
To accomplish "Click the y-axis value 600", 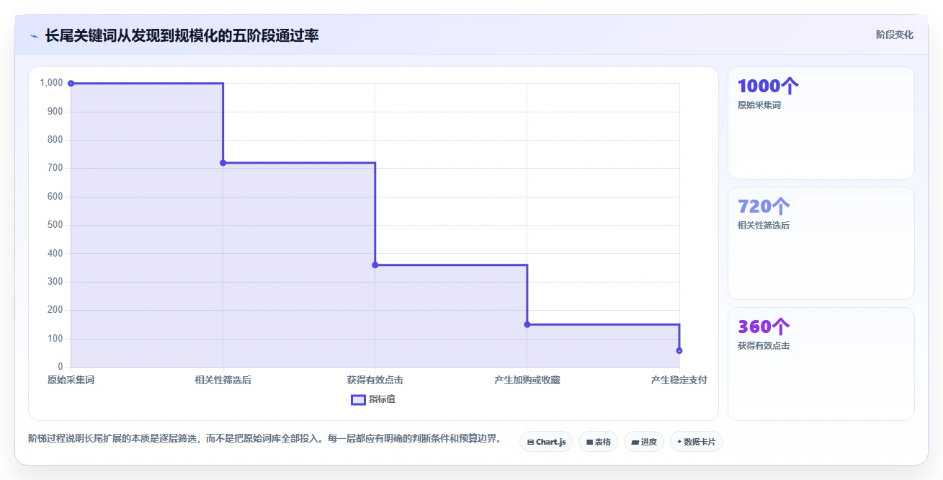I will click(55, 197).
